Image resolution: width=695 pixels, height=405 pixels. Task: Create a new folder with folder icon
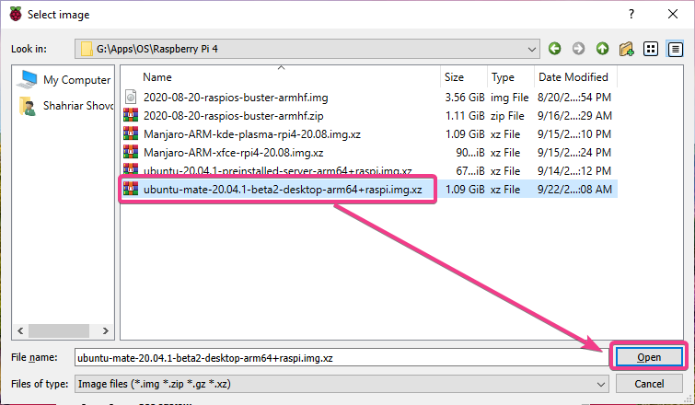[626, 48]
